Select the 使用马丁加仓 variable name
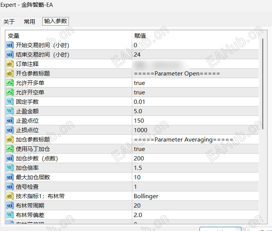The image size is (272, 231). [x=33, y=149]
